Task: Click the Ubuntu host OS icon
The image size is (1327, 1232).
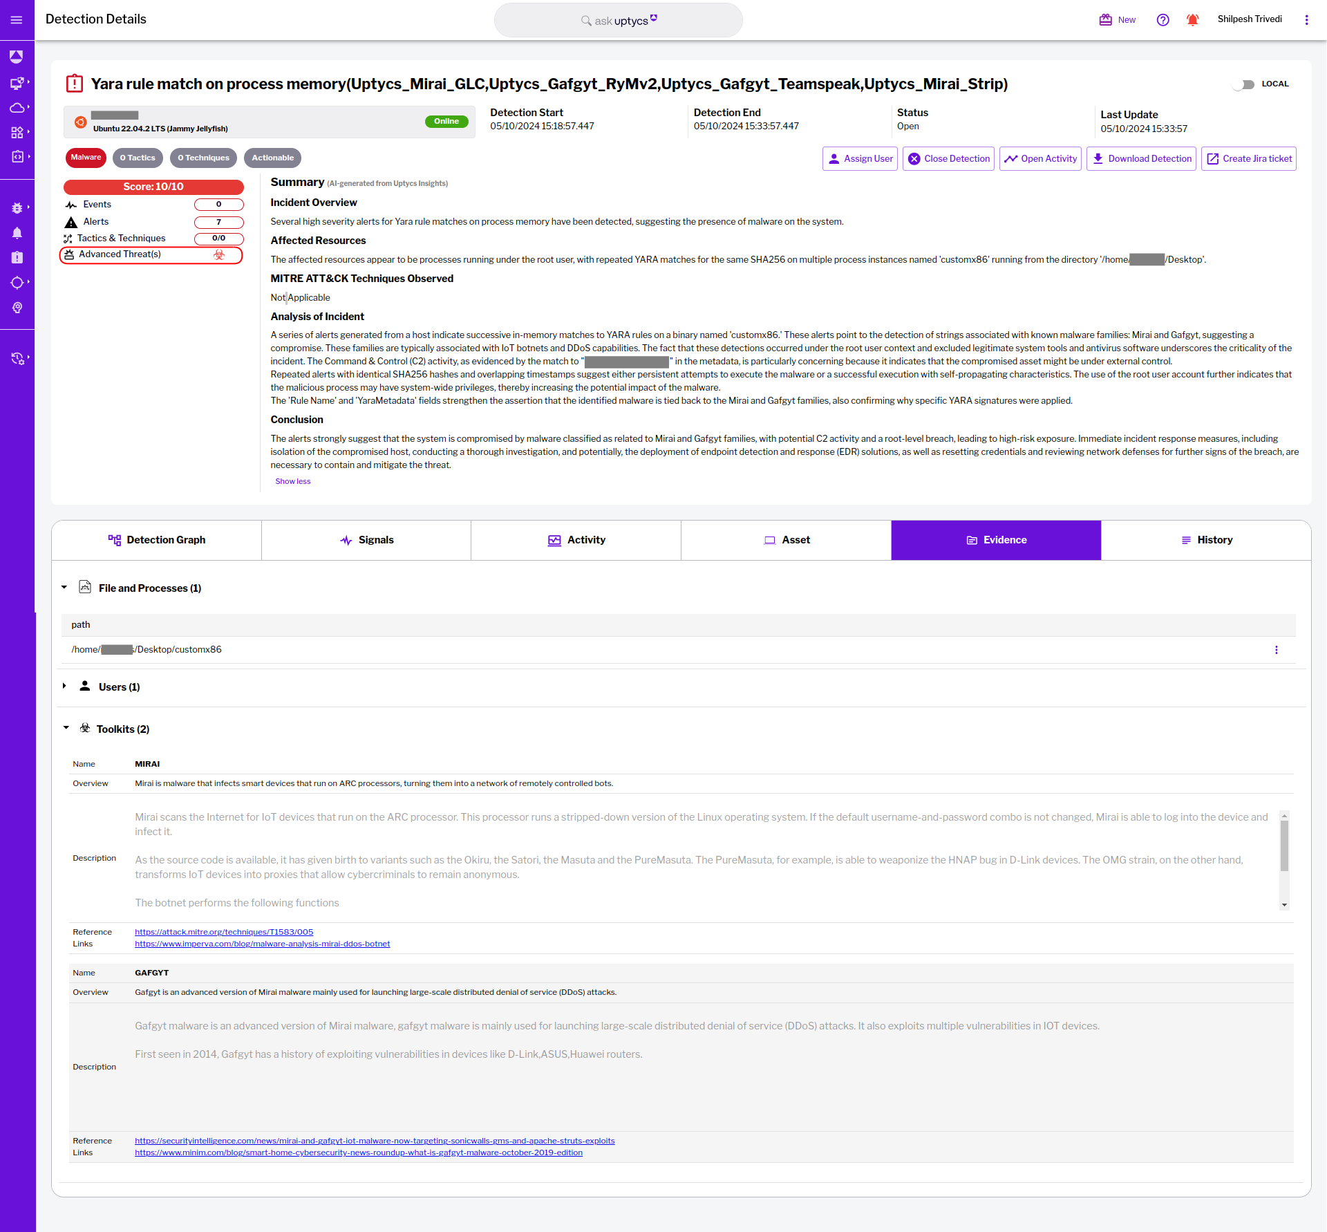Action: pyautogui.click(x=81, y=122)
